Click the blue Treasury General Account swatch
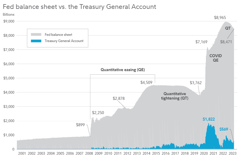This screenshot has height=160, width=237. pos(36,41)
